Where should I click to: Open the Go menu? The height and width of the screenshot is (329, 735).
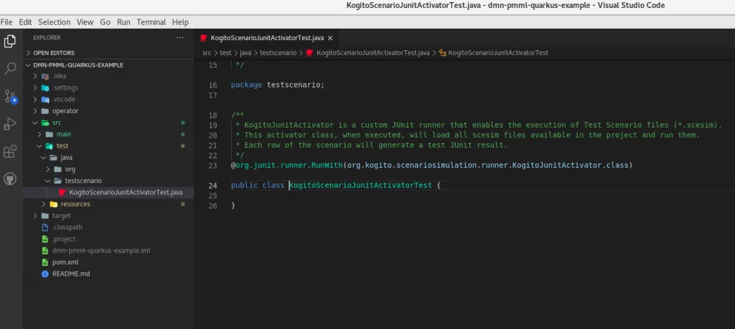(x=106, y=22)
